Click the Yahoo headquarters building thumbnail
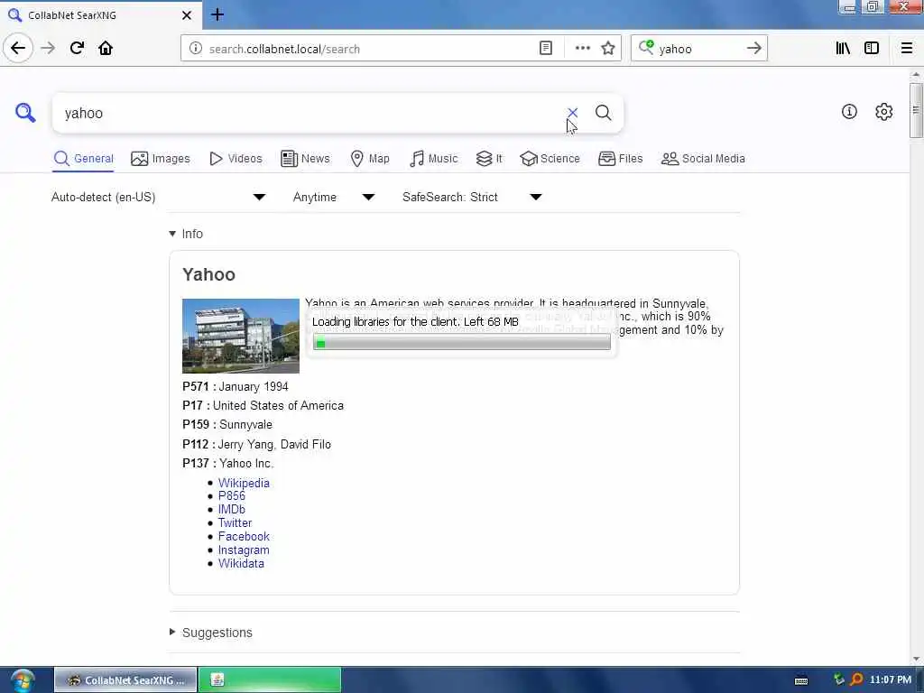The height and width of the screenshot is (693, 924). 240,336
